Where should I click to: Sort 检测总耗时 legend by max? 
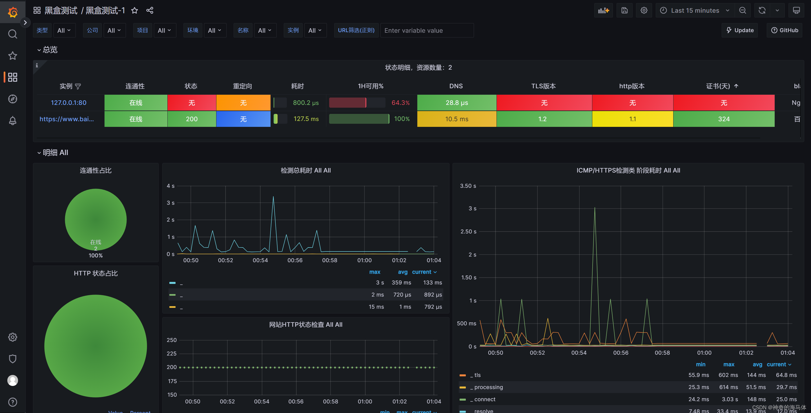pyautogui.click(x=375, y=272)
